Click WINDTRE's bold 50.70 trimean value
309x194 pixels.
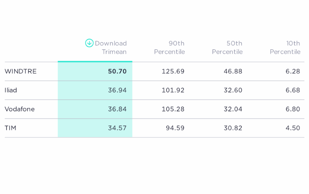pos(117,71)
